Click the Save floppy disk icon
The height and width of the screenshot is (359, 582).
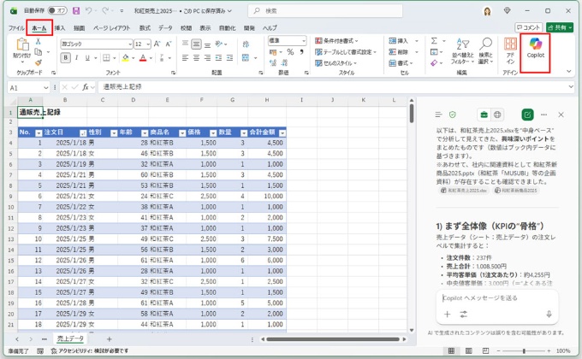[x=76, y=11]
